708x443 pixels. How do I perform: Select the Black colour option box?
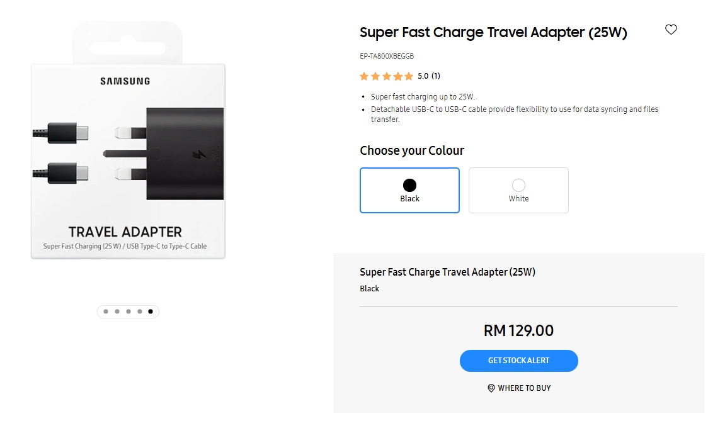[409, 190]
